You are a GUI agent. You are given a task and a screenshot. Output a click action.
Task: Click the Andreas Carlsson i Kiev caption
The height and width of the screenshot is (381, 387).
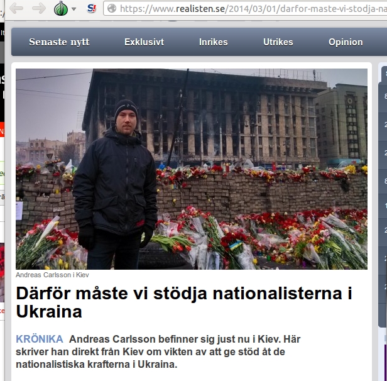[x=53, y=275]
